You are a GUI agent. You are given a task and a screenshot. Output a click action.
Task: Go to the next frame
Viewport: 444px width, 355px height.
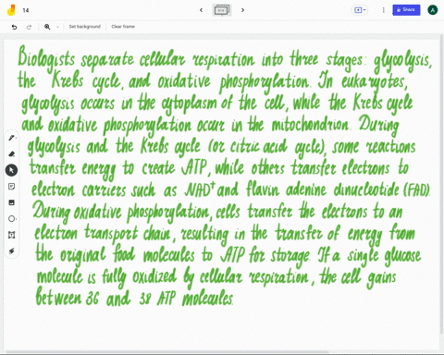coord(242,10)
